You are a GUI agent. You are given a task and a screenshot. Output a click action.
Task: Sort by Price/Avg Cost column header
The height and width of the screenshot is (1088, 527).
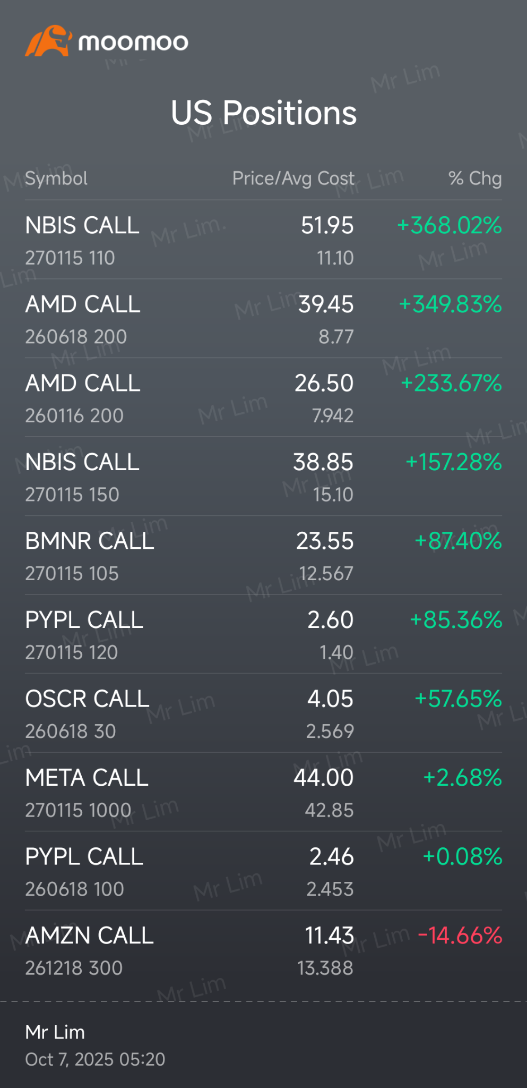[293, 178]
